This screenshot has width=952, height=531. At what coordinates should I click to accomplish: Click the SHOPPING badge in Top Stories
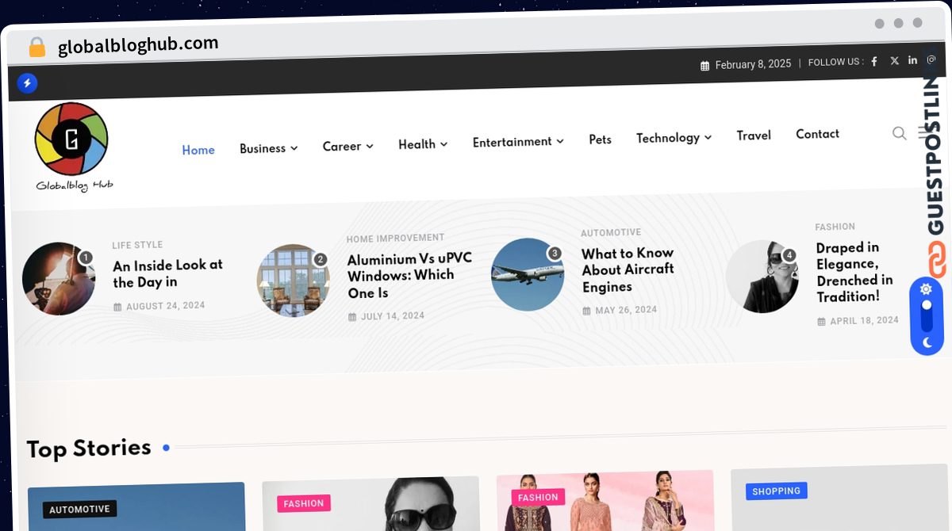click(777, 491)
